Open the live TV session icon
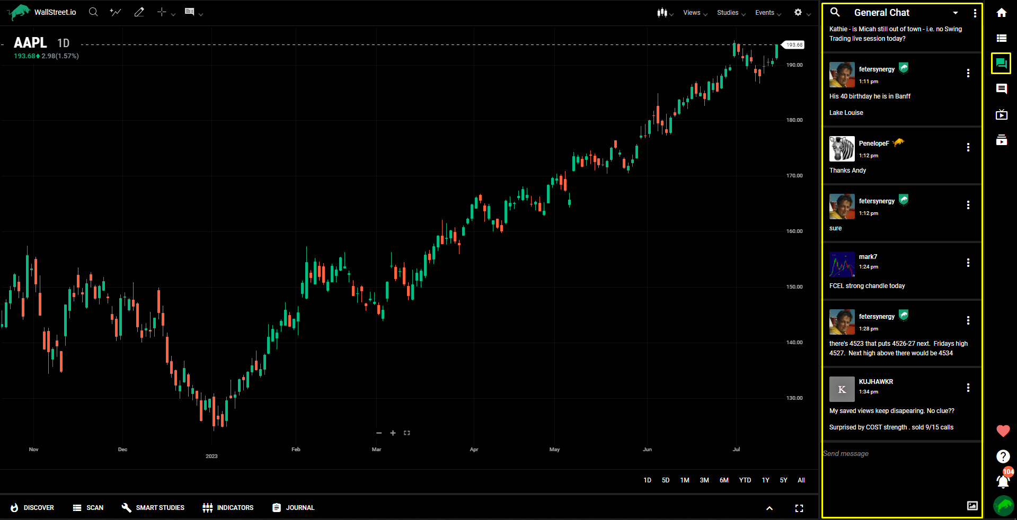Viewport: 1017px width, 520px height. [1002, 114]
